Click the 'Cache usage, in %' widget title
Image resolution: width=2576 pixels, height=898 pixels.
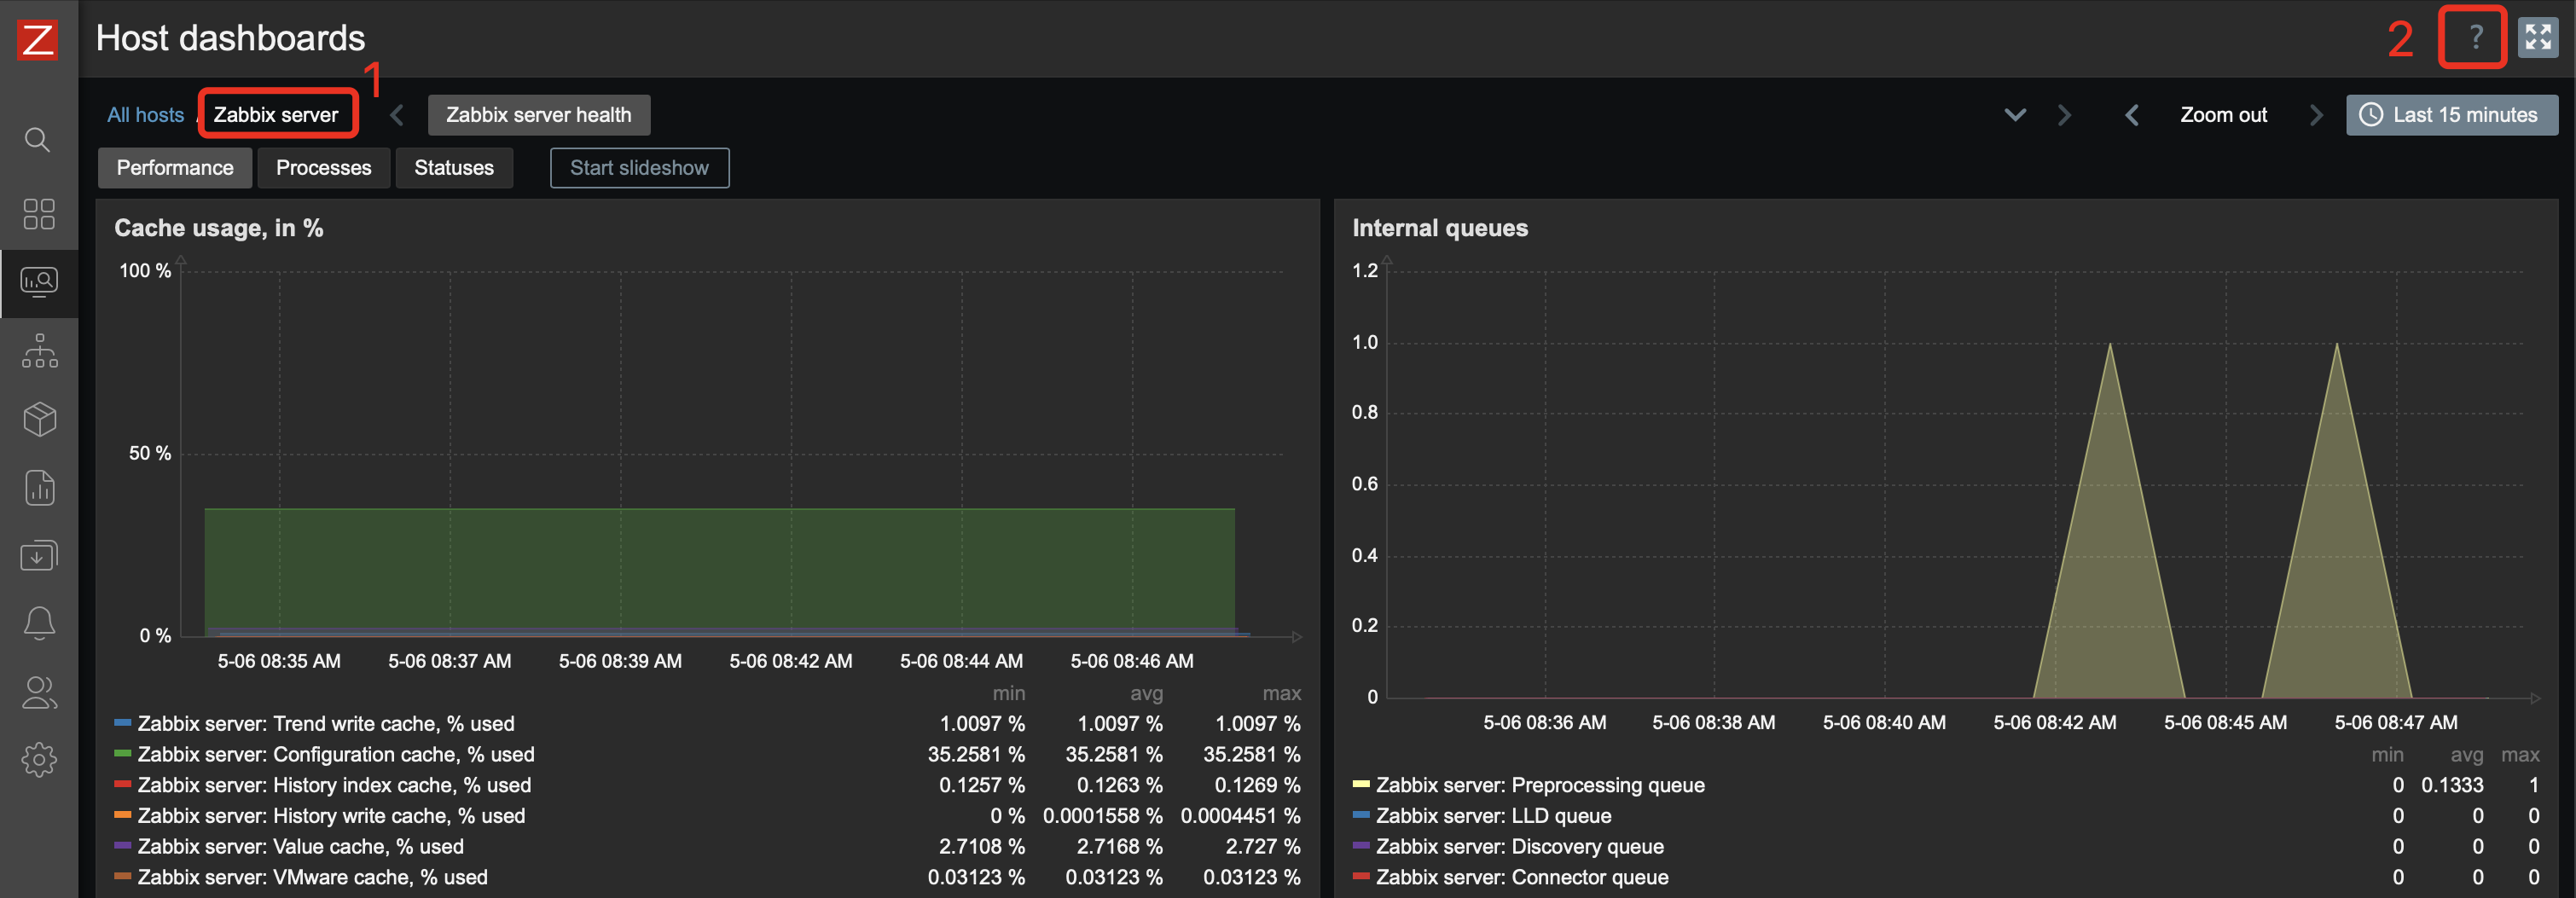pos(219,228)
